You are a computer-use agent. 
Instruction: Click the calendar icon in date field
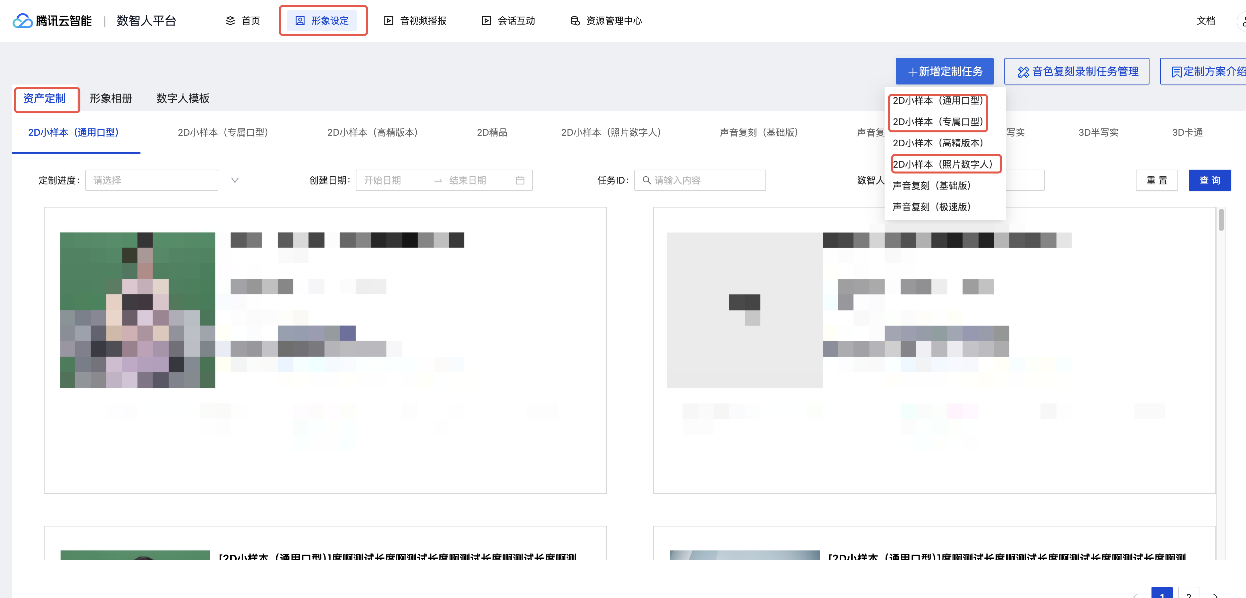(520, 180)
